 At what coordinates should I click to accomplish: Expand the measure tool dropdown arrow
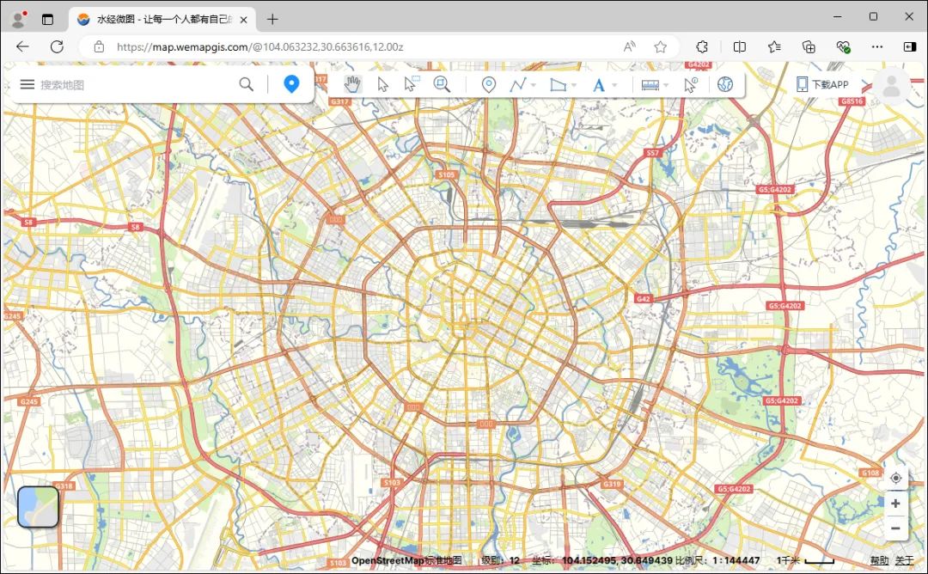point(666,85)
